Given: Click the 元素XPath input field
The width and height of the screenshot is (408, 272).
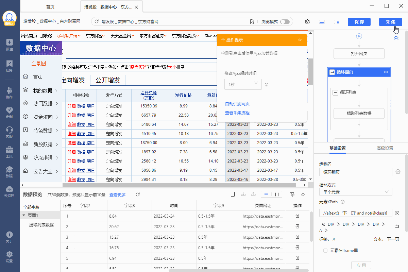Looking at the screenshot, I should pos(356,213).
